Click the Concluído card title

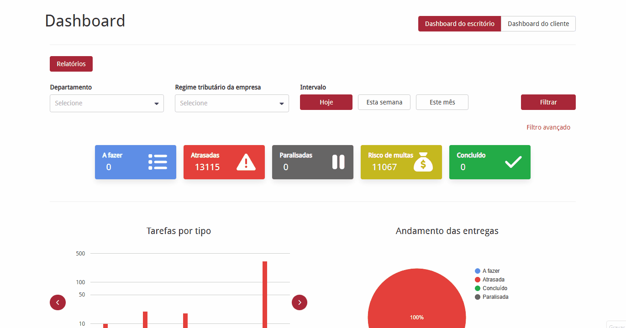pos(471,155)
